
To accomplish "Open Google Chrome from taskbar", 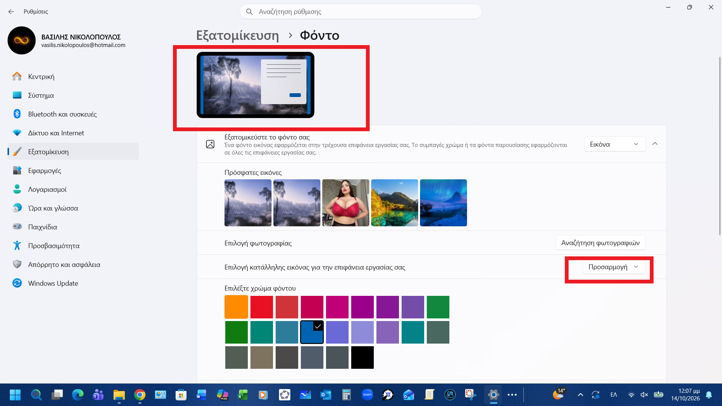I will click(x=140, y=395).
